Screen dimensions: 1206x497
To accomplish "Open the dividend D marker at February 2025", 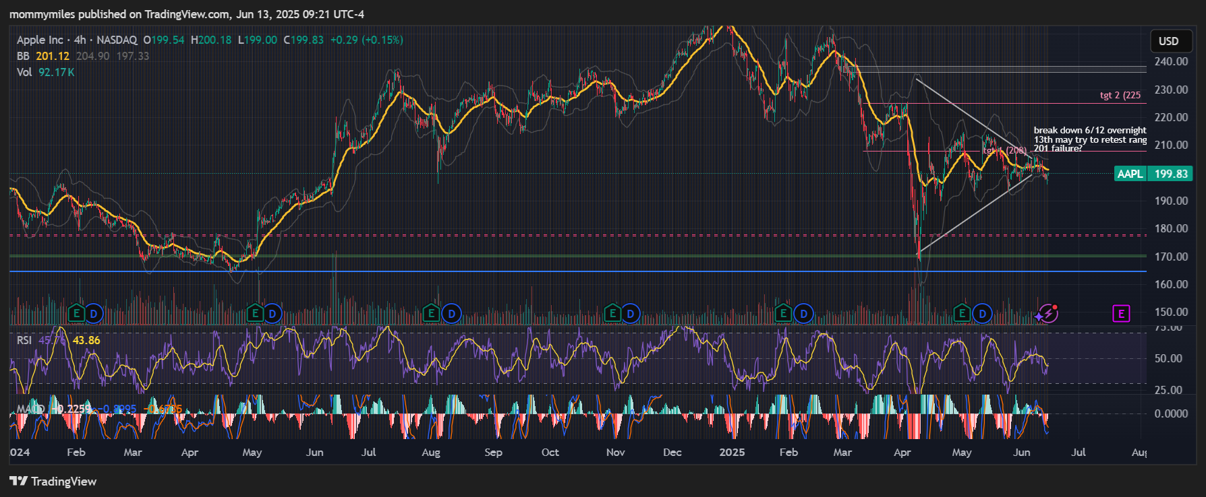I will pos(803,313).
